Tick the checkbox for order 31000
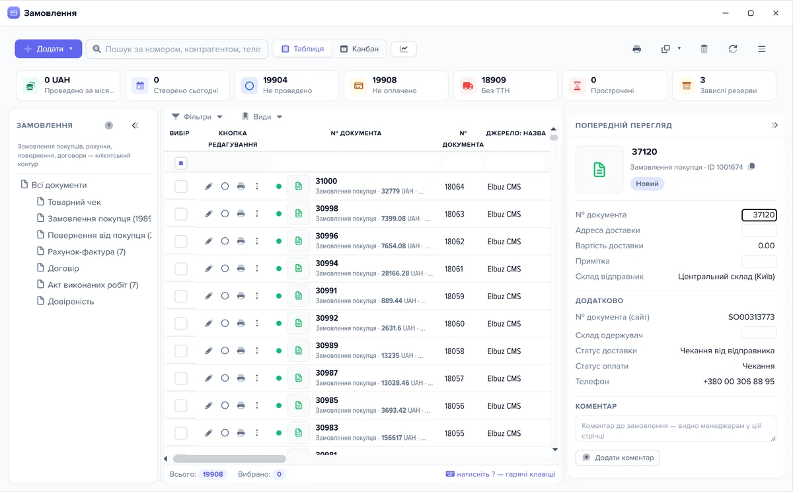 coord(181,187)
